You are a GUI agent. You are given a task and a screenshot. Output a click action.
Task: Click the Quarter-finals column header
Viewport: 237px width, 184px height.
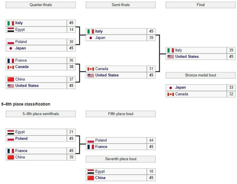point(41,5)
